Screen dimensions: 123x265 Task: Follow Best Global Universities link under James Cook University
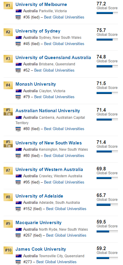coord(56,262)
